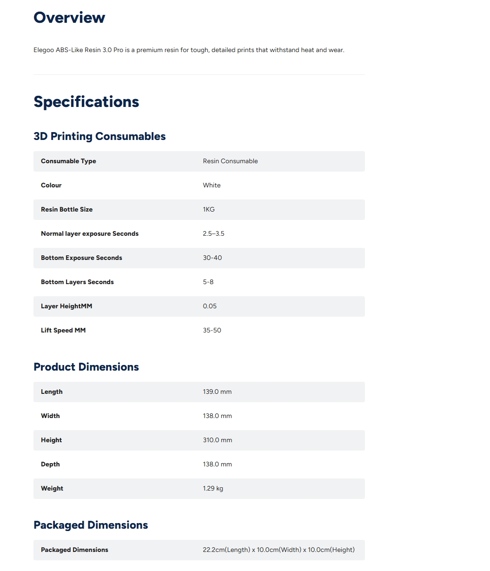Click the Product Dimensions section title
Image resolution: width=490 pixels, height=571 pixels.
coord(86,367)
